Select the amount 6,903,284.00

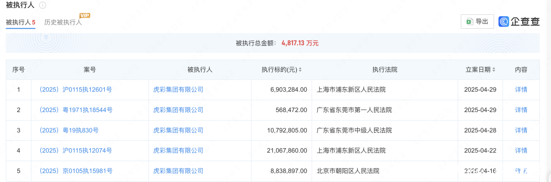289,89
